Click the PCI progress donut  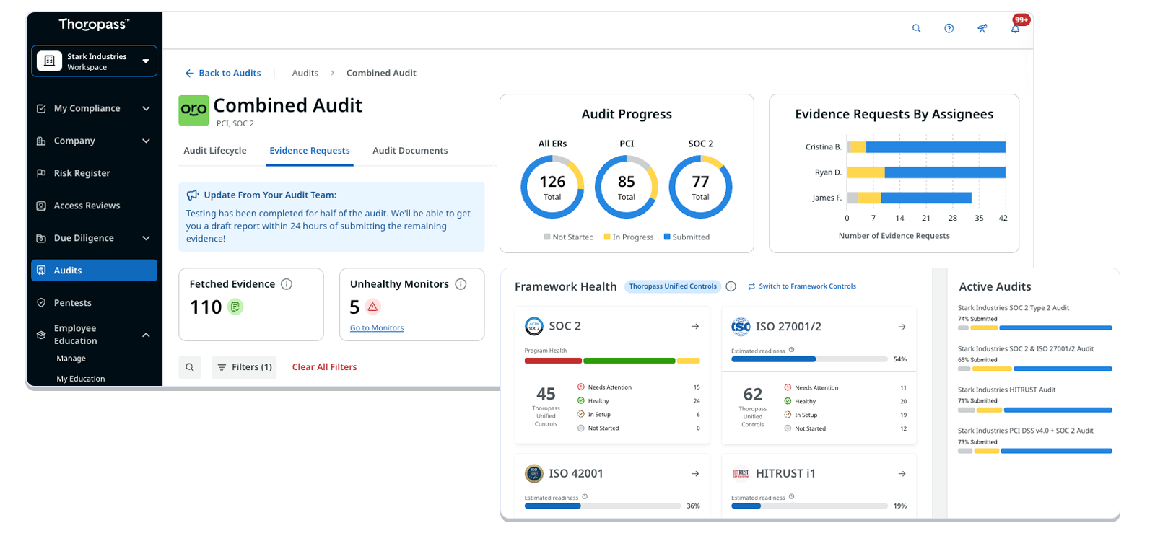627,187
